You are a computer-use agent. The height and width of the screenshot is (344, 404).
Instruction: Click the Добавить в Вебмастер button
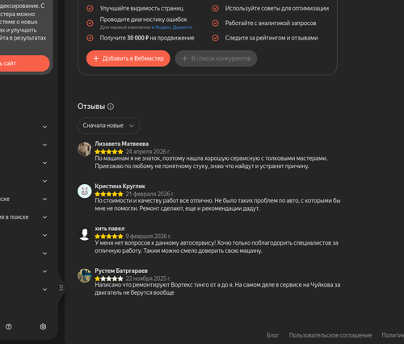pos(128,58)
